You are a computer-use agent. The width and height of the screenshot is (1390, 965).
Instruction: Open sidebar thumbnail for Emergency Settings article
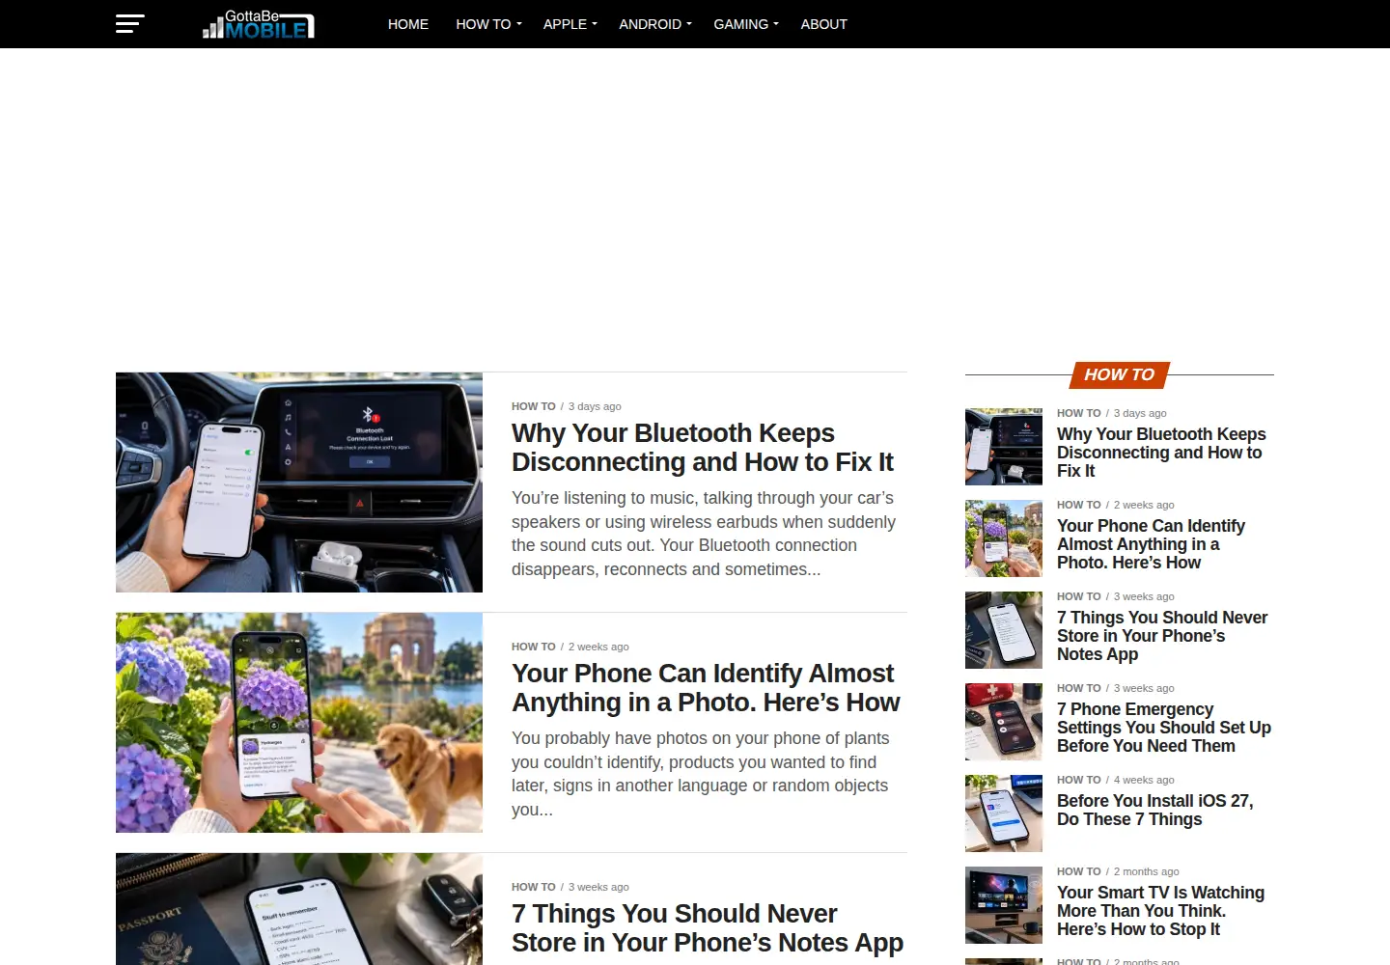pyautogui.click(x=1004, y=722)
